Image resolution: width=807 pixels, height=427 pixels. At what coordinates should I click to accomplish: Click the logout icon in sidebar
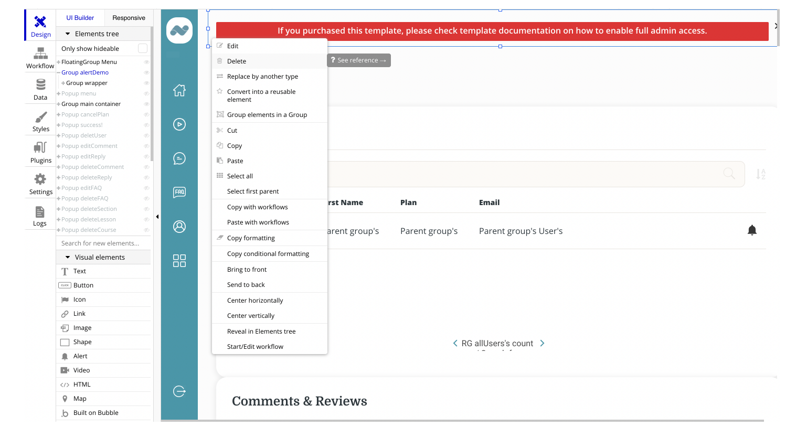tap(179, 391)
